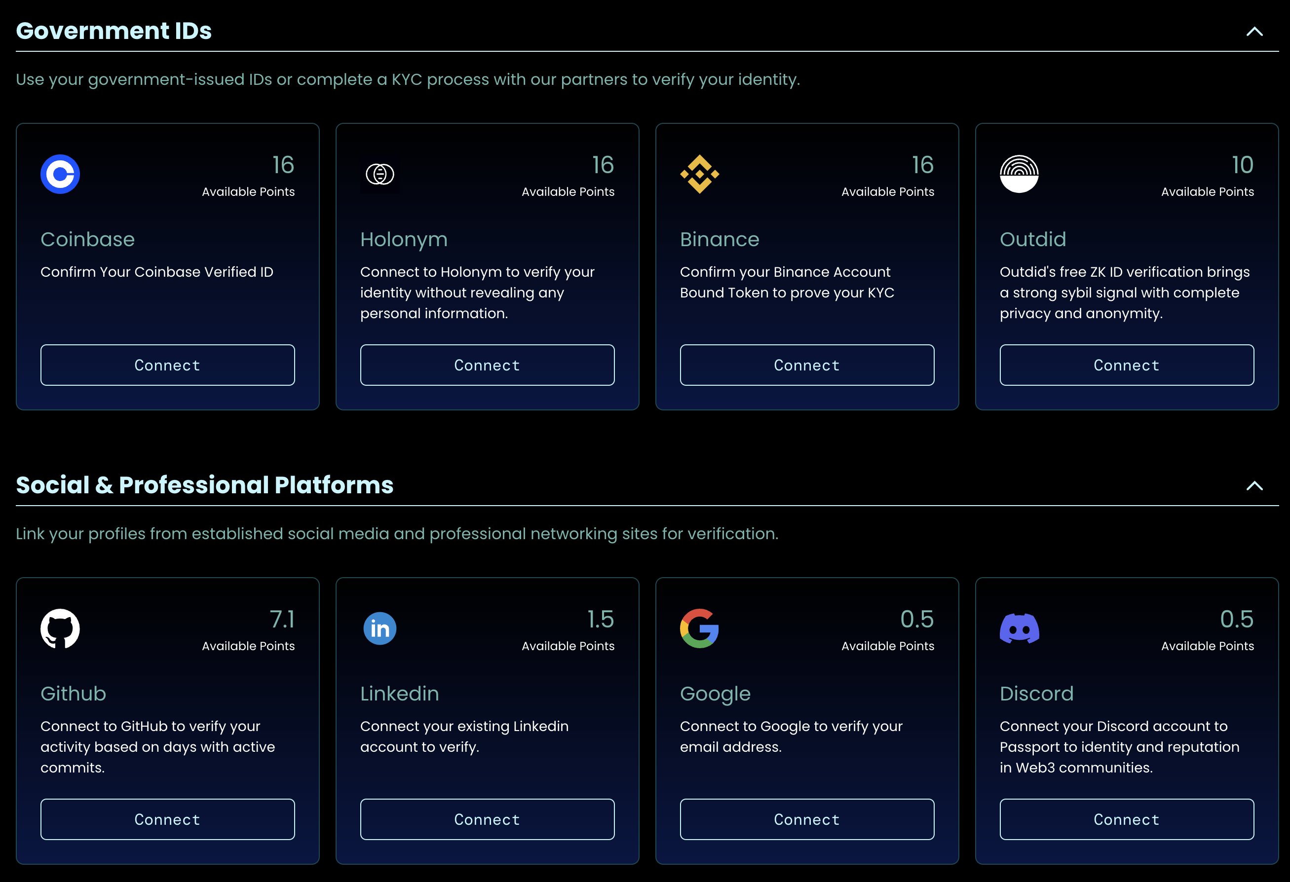Image resolution: width=1290 pixels, height=882 pixels.
Task: Click the Outdid card title
Action: pos(1033,239)
